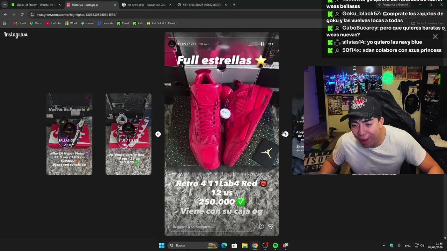The height and width of the screenshot is (251, 447).
Task: Open the YouTube bookmark
Action: (x=53, y=23)
